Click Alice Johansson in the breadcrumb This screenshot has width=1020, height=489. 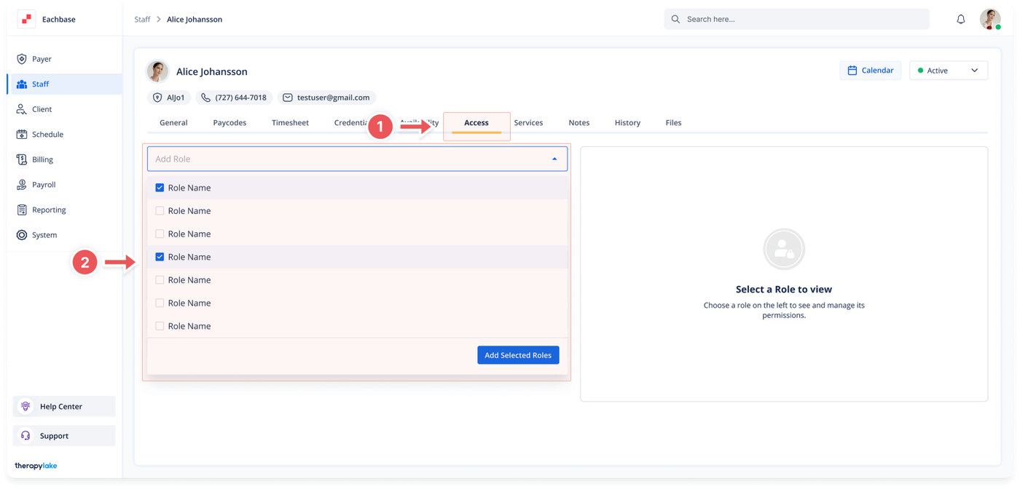click(195, 20)
